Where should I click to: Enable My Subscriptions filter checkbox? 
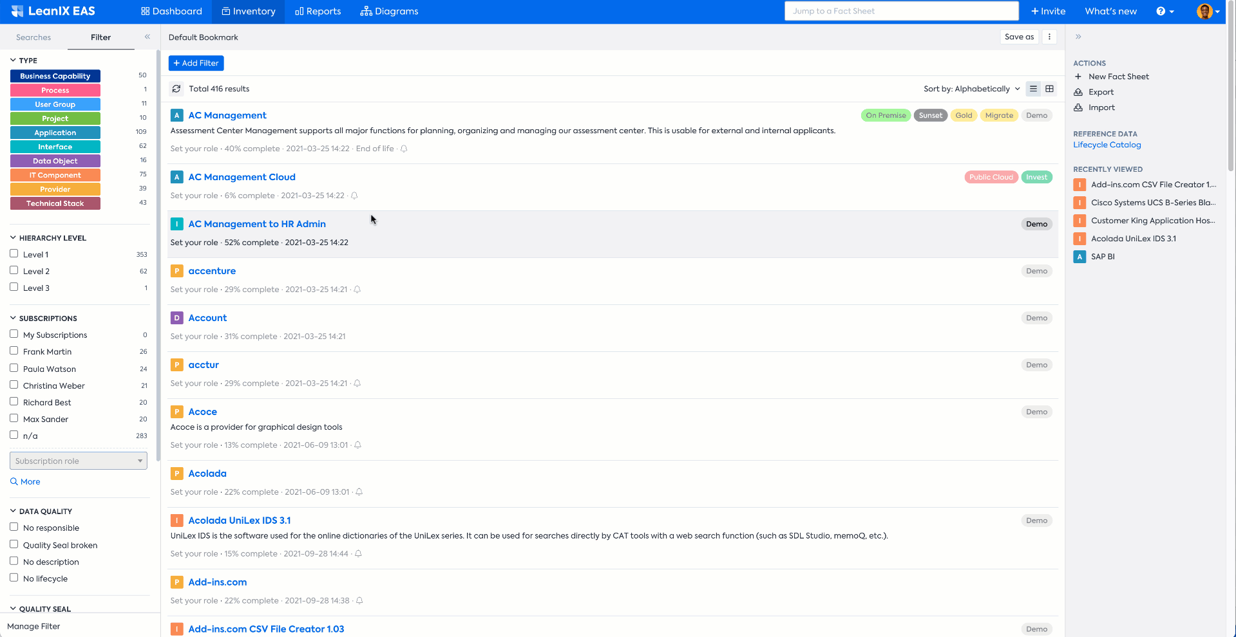(x=14, y=334)
